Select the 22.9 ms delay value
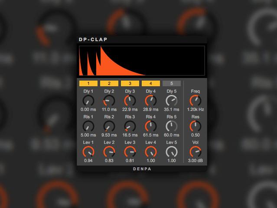The height and width of the screenshot is (208, 277). (130, 110)
